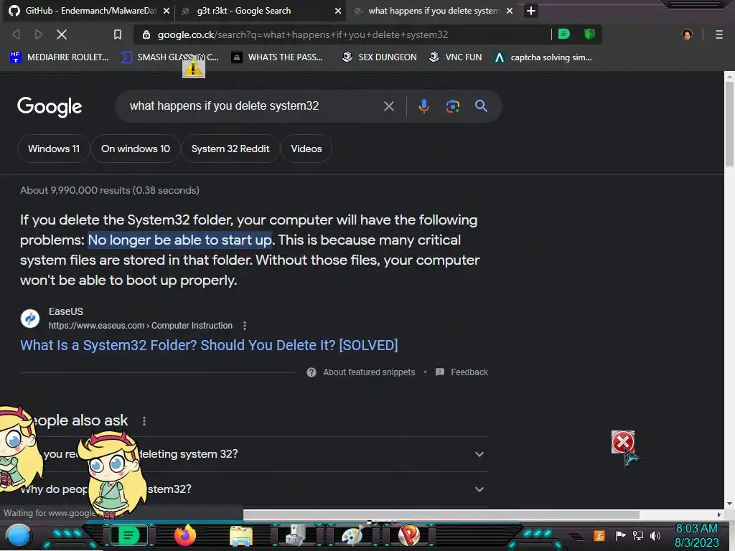
Task: Open the green document app on taskbar
Action: click(x=128, y=535)
